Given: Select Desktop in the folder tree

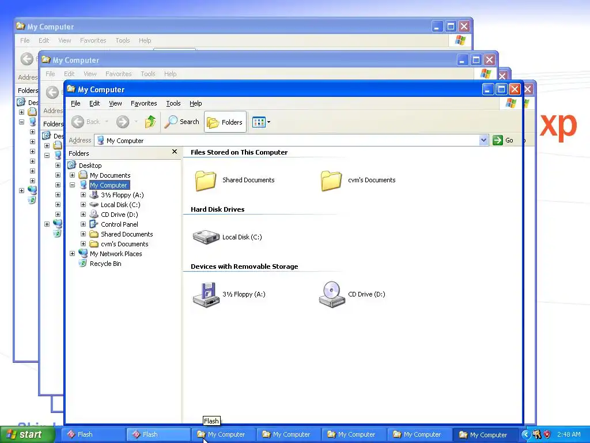Looking at the screenshot, I should click(90, 166).
